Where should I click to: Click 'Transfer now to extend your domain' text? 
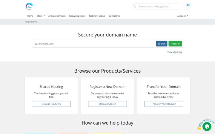pos(164,95)
